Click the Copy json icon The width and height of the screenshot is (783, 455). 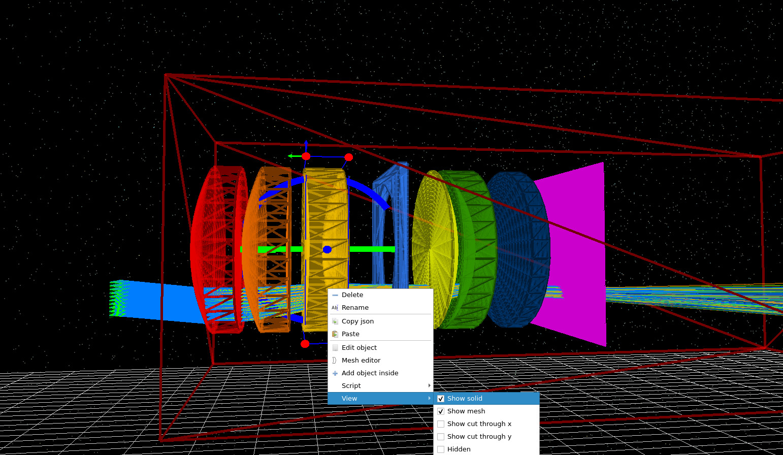tap(335, 321)
